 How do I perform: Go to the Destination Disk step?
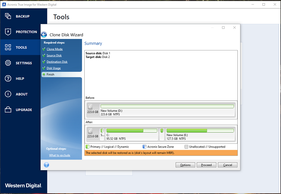point(57,62)
